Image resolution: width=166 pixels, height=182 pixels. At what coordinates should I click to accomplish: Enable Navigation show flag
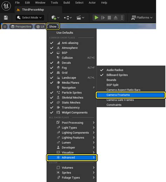71,88
